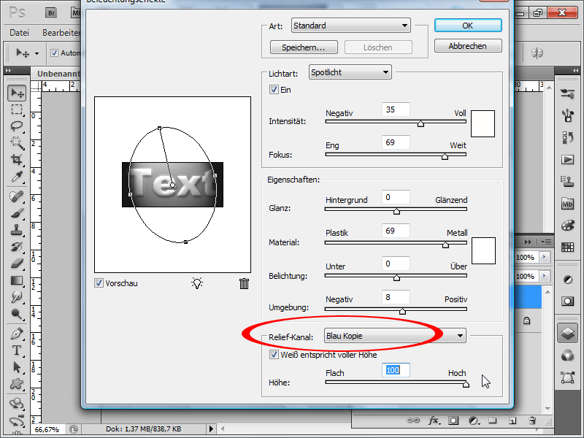Click the Umgebung value field showing 8
The height and width of the screenshot is (438, 584).
tap(396, 297)
